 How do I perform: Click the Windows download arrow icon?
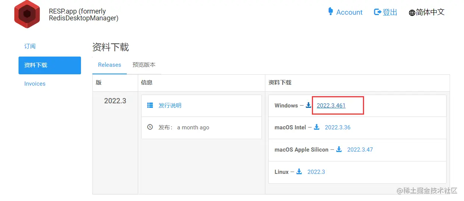click(308, 105)
